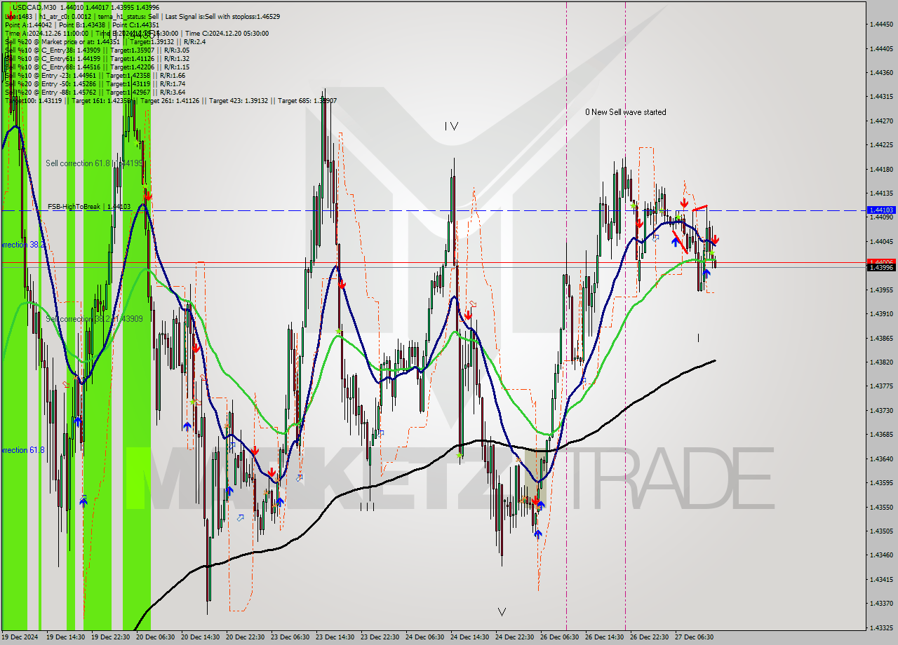
Task: Click the 1.43640 price axis label
Action: coord(881,459)
